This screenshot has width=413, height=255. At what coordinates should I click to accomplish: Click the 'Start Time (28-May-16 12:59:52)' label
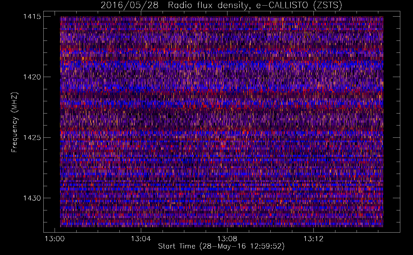pyautogui.click(x=221, y=246)
